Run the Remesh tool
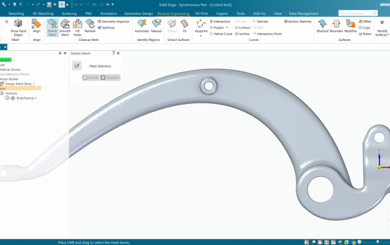Screen dimensions: 390x245 pos(90,26)
